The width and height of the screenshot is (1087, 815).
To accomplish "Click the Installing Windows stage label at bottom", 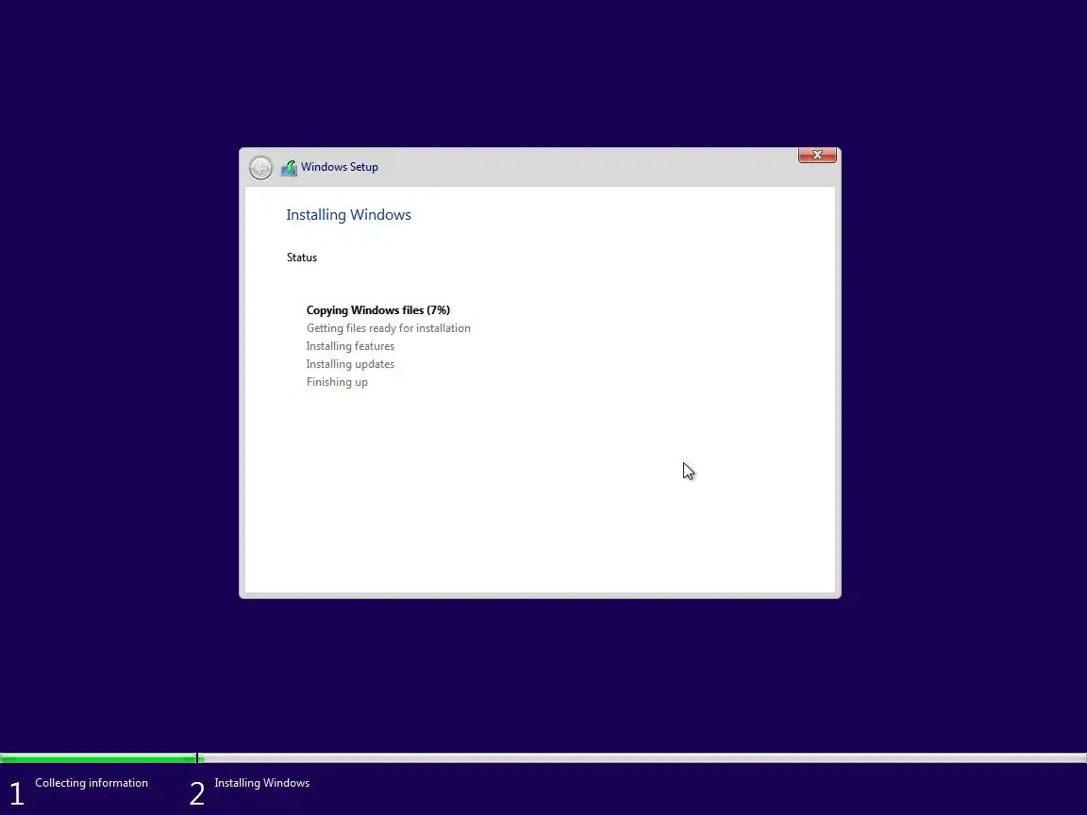I will (262, 782).
